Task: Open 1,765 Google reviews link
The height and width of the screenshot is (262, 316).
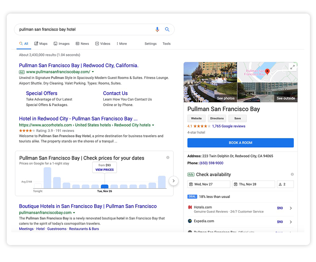Action: click(229, 126)
